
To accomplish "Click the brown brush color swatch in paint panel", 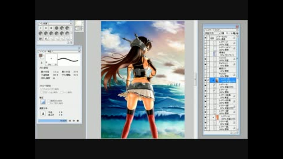I will (x=41, y=56).
